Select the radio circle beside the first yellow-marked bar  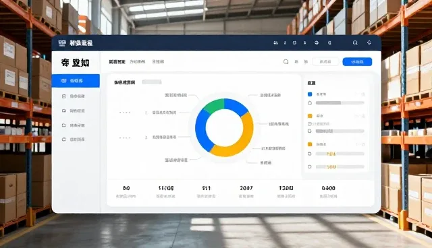tap(310, 154)
